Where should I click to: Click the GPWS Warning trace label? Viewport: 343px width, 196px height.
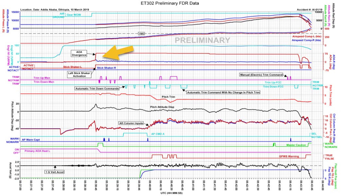pyautogui.click(x=288, y=156)
